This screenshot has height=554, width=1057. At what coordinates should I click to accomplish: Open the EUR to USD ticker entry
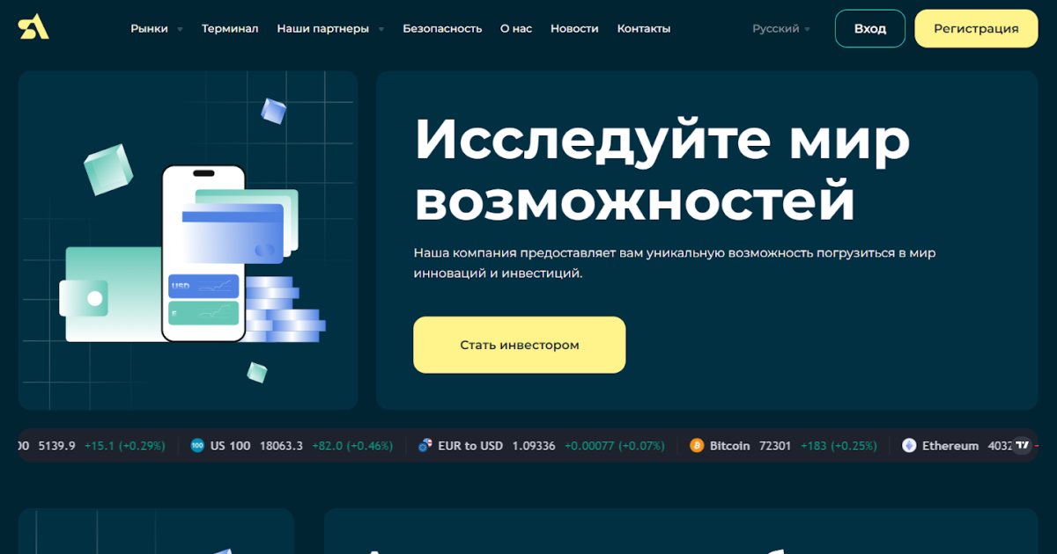click(x=541, y=446)
